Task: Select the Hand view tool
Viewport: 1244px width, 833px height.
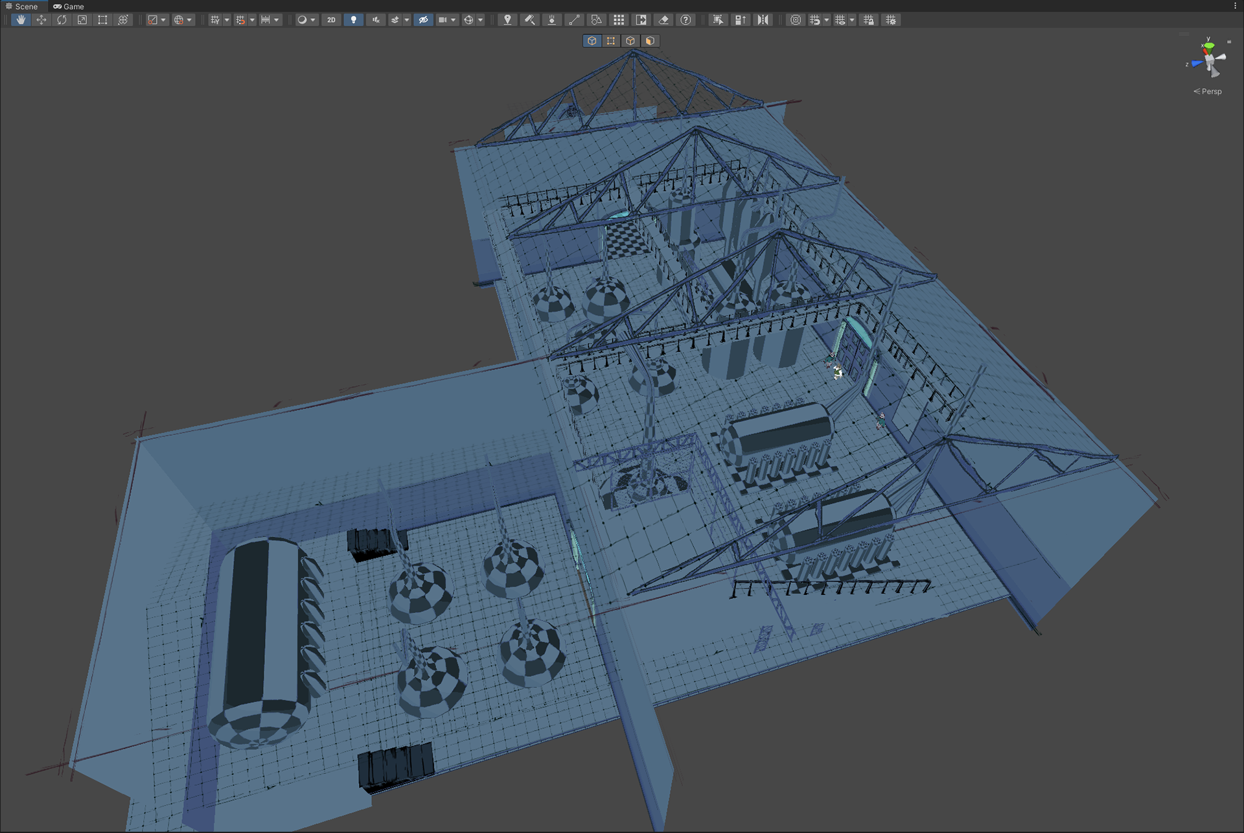Action: (x=21, y=20)
